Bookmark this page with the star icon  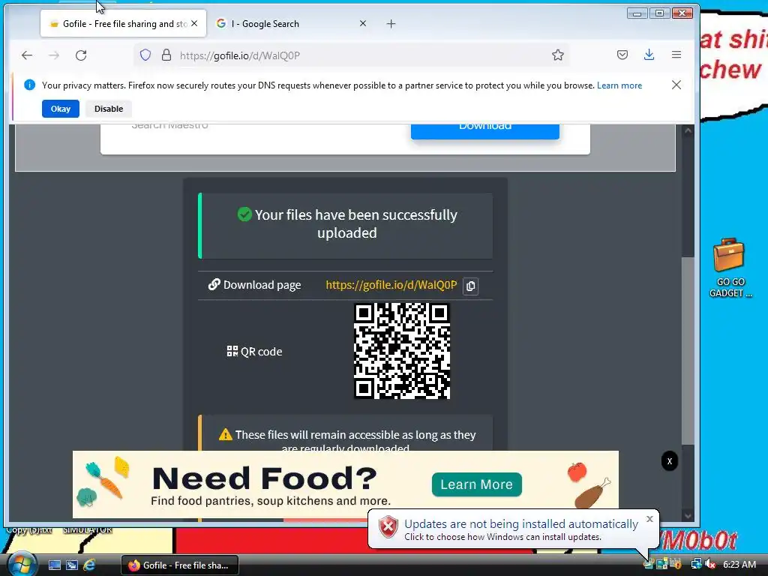558,55
